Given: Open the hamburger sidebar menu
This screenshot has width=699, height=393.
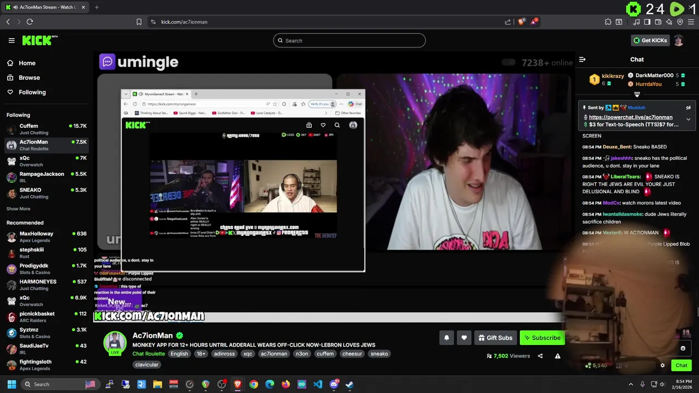Looking at the screenshot, I should pos(11,40).
